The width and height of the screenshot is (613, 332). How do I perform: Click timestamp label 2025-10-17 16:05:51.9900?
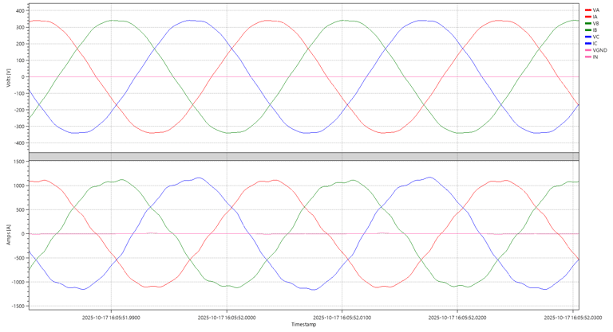pyautogui.click(x=111, y=318)
